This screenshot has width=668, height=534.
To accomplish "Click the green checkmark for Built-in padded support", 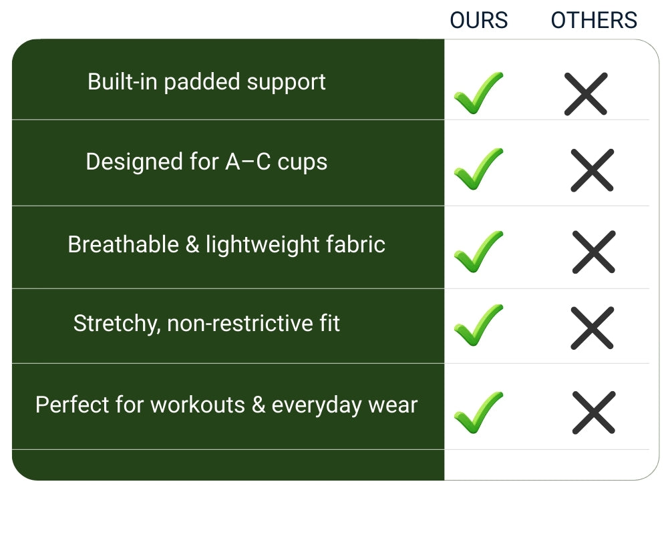I will pos(478,93).
